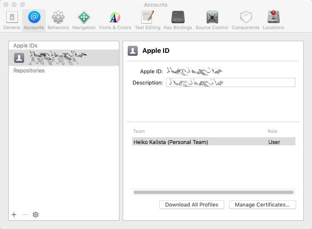The height and width of the screenshot is (229, 312).
Task: Select the Accounts preferences tab
Action: (34, 20)
